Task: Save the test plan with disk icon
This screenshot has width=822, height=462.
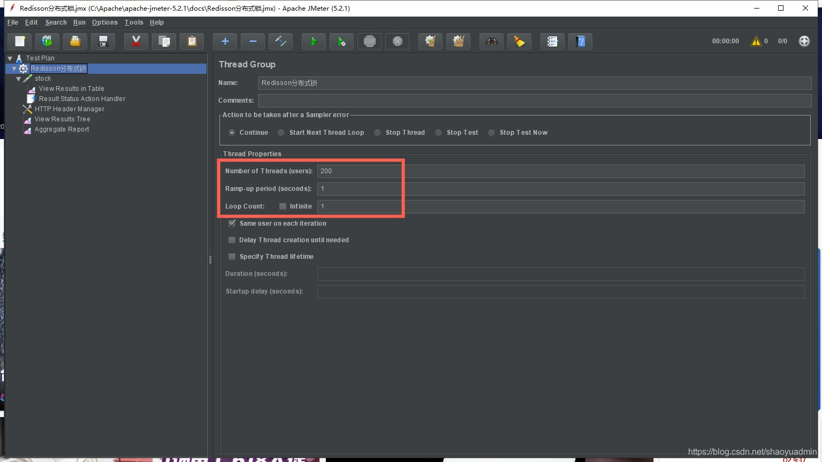Action: tap(103, 41)
